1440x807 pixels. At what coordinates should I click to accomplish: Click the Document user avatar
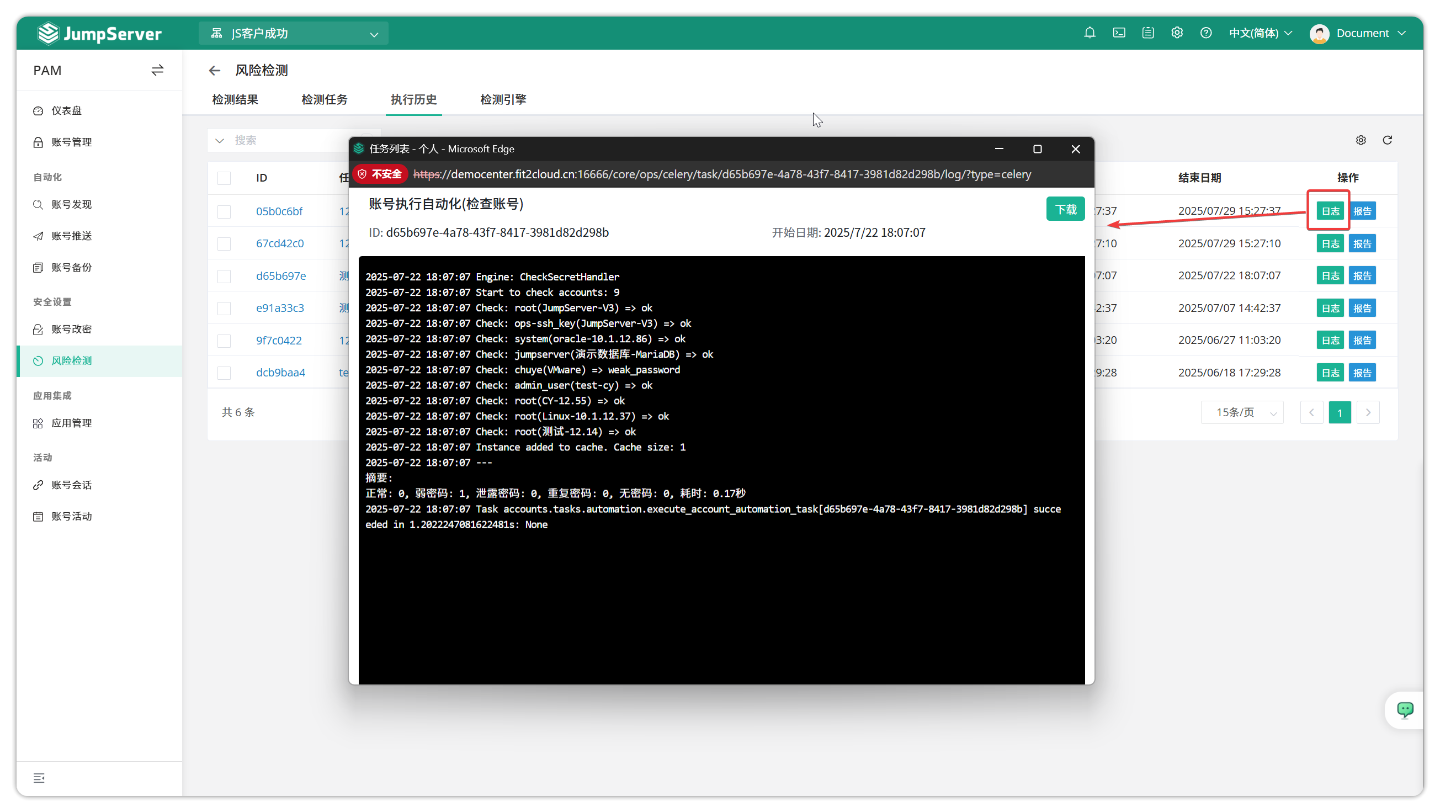1319,34
